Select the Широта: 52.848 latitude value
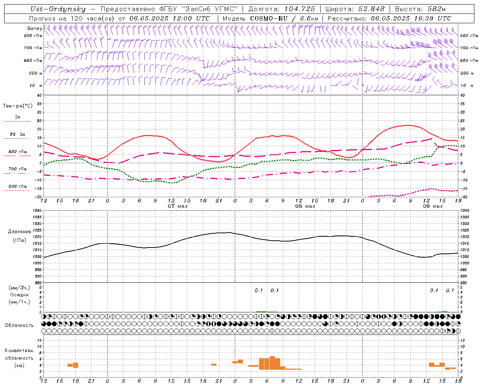The width and height of the screenshot is (480, 384). point(355,9)
